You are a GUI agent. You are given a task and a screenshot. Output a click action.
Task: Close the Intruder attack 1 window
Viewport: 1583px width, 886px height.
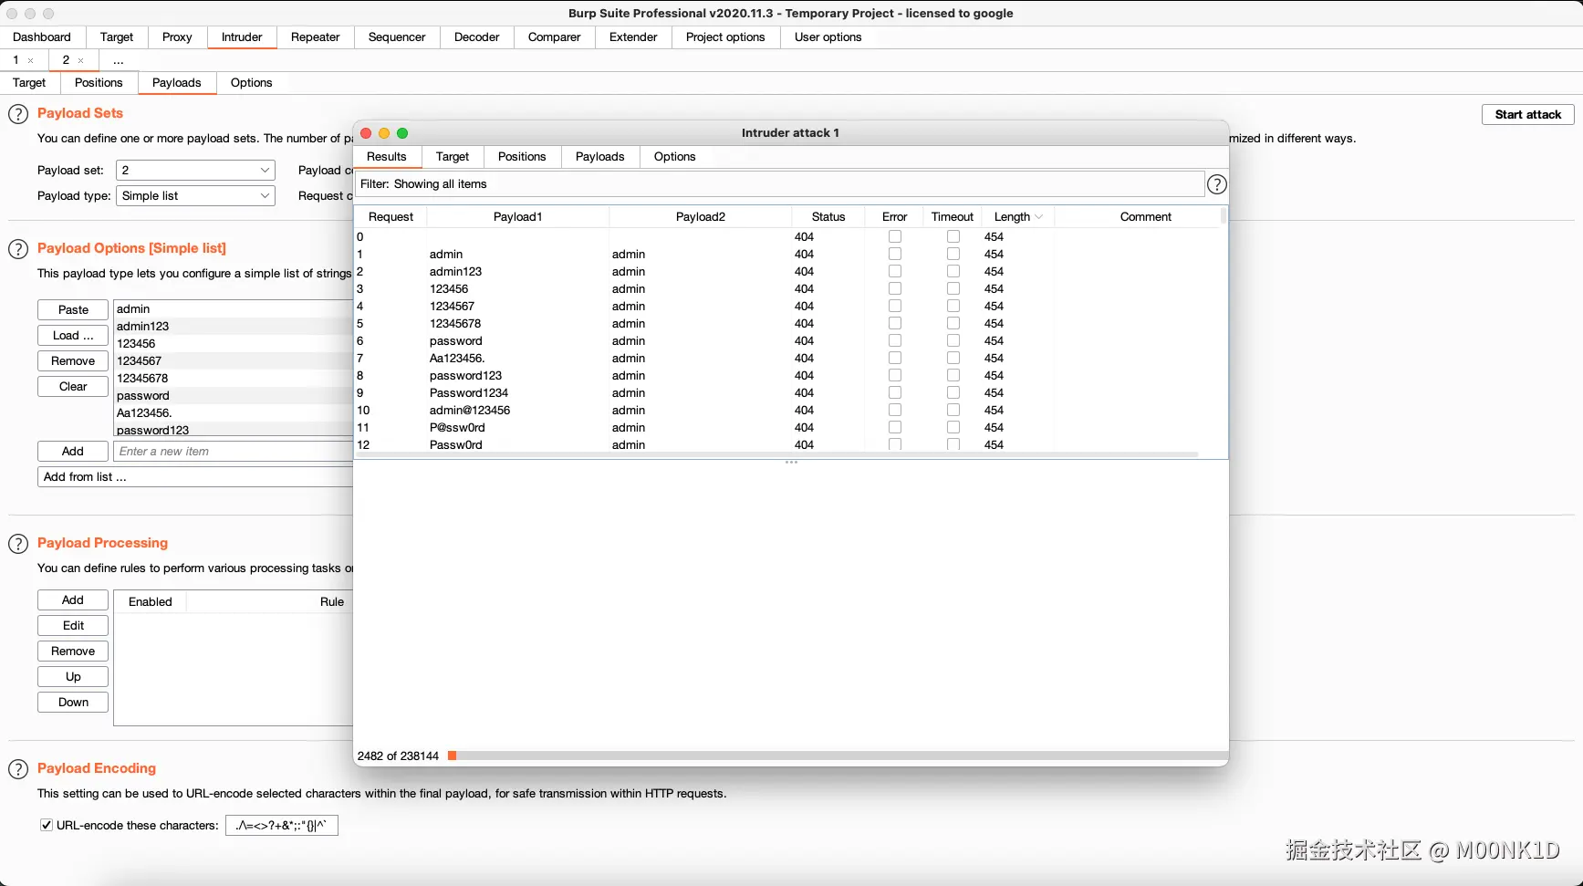pos(366,133)
